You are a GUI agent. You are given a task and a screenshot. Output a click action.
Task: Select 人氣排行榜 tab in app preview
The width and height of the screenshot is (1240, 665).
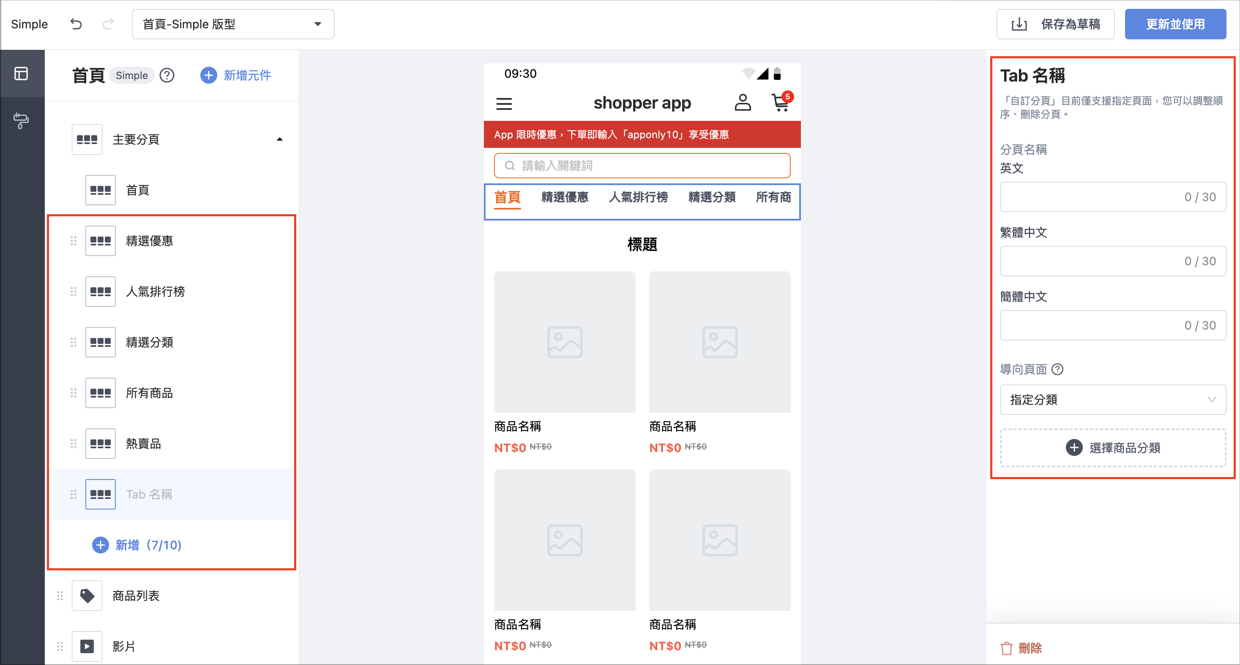click(638, 197)
